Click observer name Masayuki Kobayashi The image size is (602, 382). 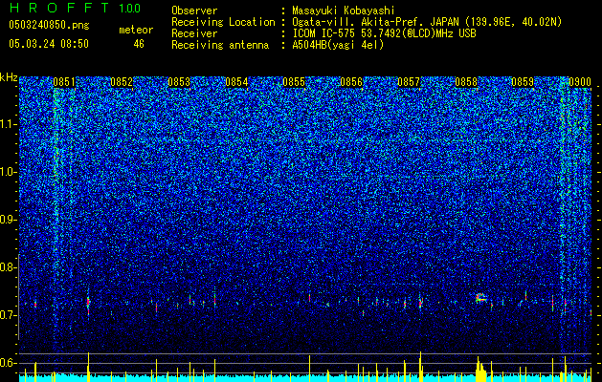[344, 11]
